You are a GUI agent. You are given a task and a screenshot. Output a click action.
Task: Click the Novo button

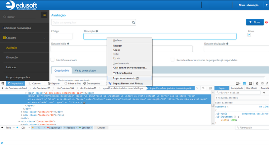(x=255, y=22)
